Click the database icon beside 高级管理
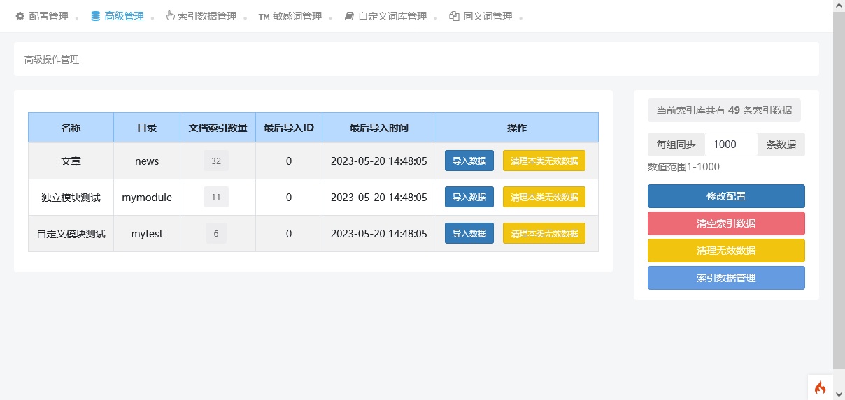 (96, 16)
